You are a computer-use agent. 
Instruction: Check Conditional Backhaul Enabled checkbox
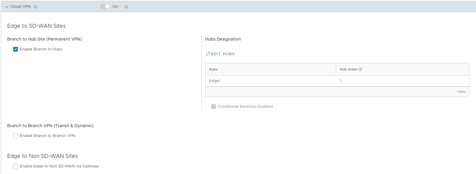point(214,107)
